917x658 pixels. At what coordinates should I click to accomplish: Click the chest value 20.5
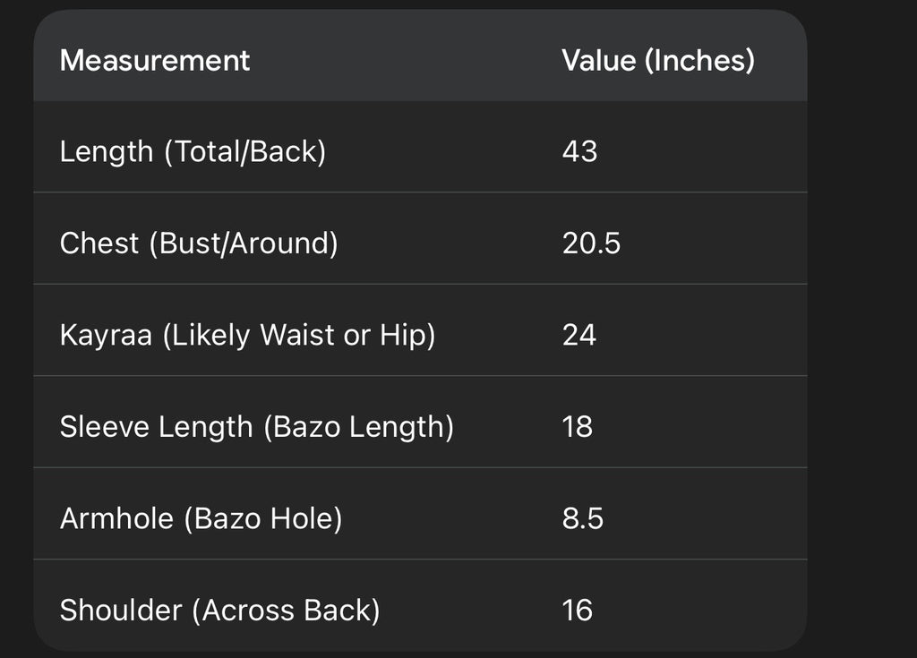pos(591,244)
